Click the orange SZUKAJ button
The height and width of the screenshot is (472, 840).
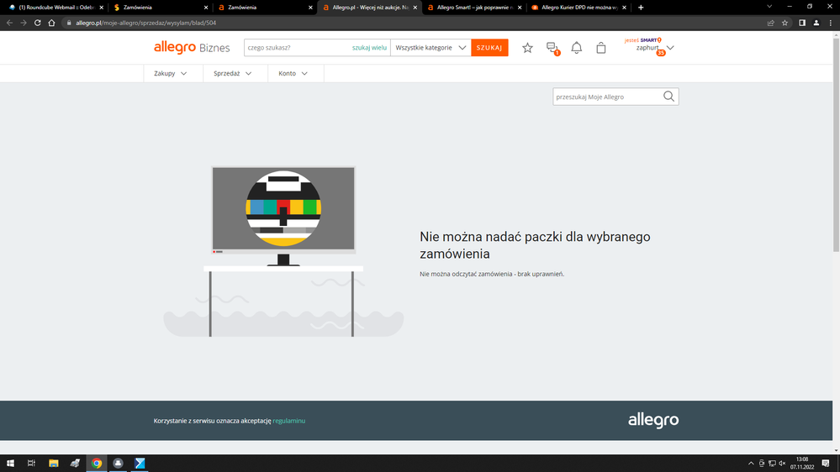pos(489,48)
